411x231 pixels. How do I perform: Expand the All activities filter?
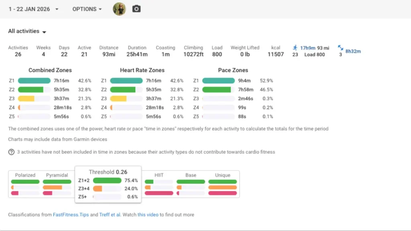click(27, 31)
